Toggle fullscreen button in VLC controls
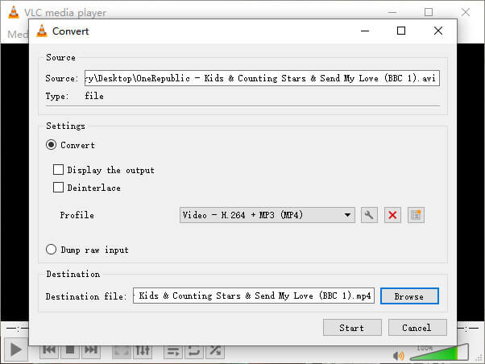 pyautogui.click(x=122, y=350)
